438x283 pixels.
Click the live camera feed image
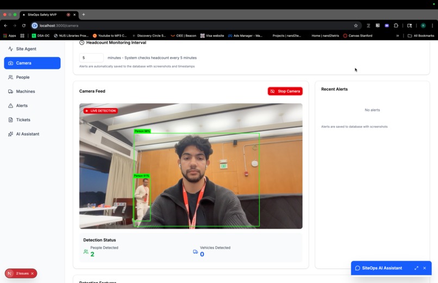191,166
